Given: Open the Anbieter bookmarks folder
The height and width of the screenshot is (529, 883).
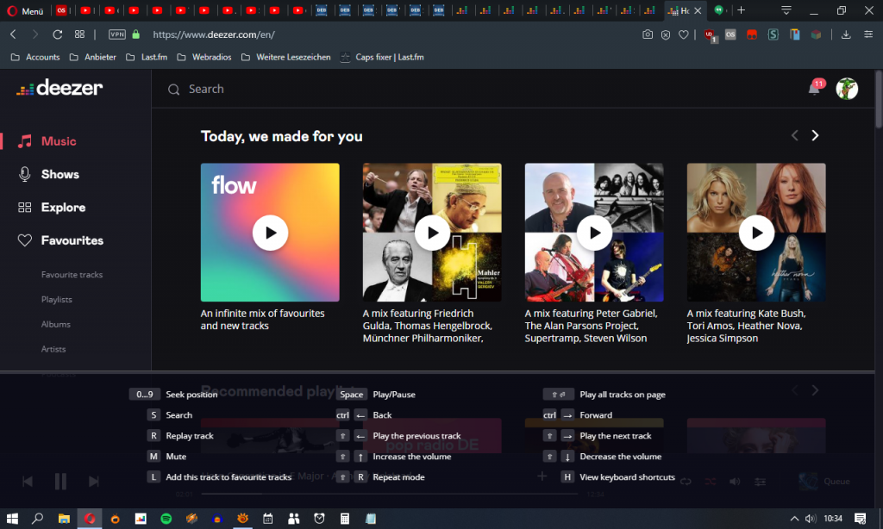Looking at the screenshot, I should point(93,57).
